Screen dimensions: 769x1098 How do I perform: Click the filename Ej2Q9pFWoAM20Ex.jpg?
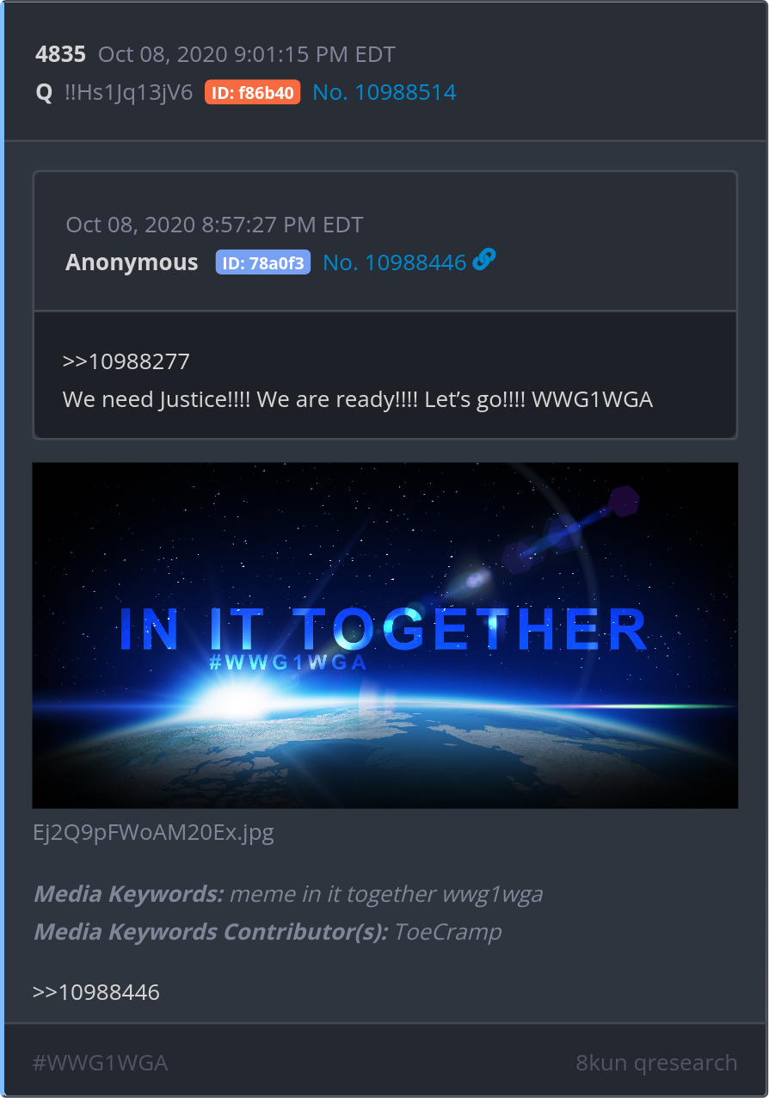coord(153,833)
